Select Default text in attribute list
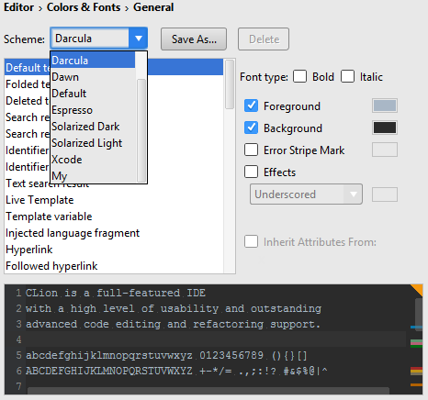The width and height of the screenshot is (428, 400). (28, 68)
